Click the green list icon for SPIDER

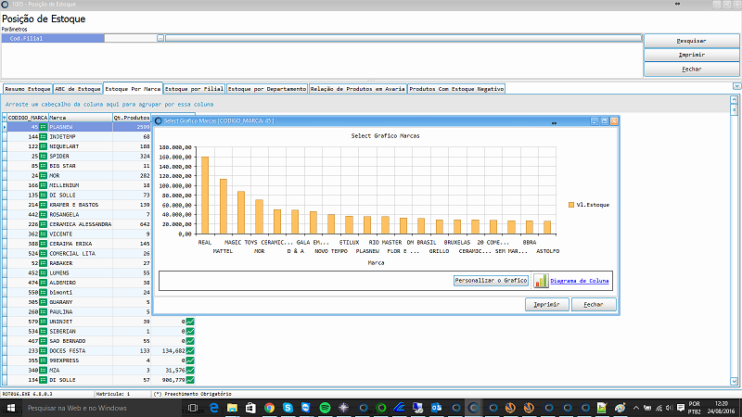point(43,156)
